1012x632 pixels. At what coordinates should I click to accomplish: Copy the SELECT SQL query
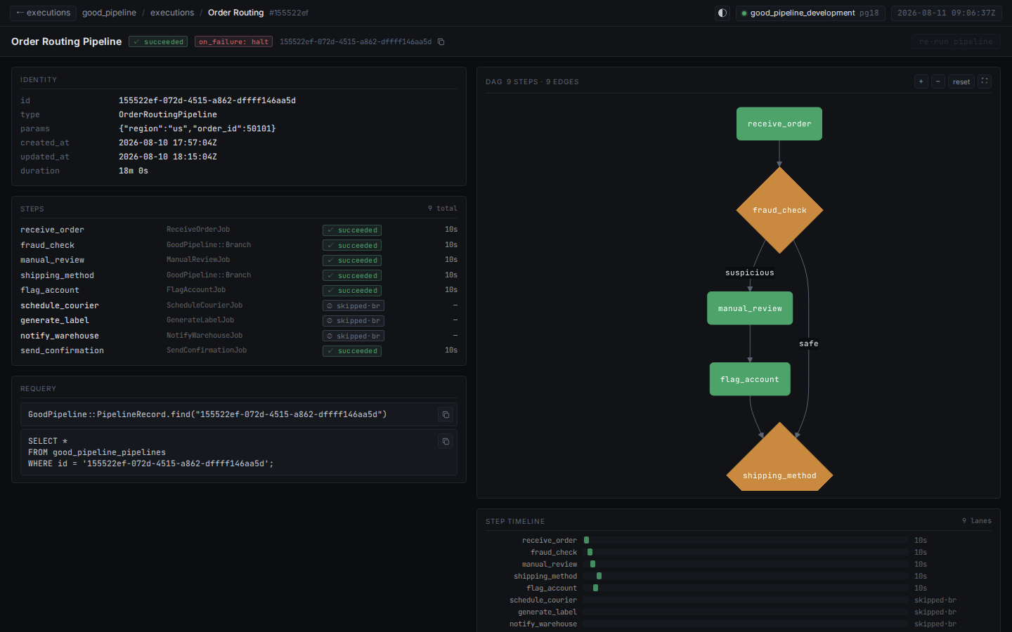[x=446, y=442]
